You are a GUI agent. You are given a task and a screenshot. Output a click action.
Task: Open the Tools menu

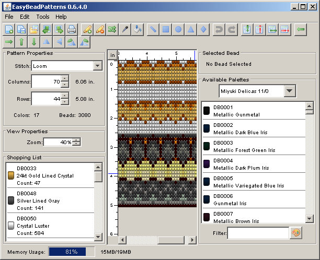click(43, 17)
